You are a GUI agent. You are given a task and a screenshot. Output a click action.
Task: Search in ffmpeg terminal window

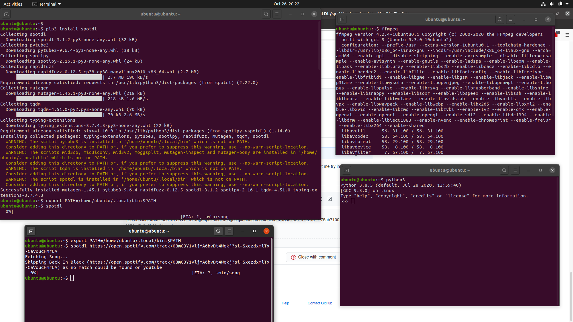500,19
